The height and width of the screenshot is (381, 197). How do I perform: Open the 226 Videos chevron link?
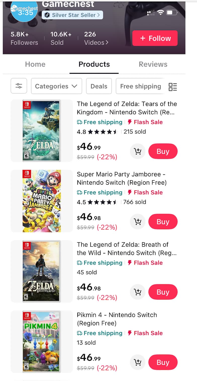coord(96,38)
